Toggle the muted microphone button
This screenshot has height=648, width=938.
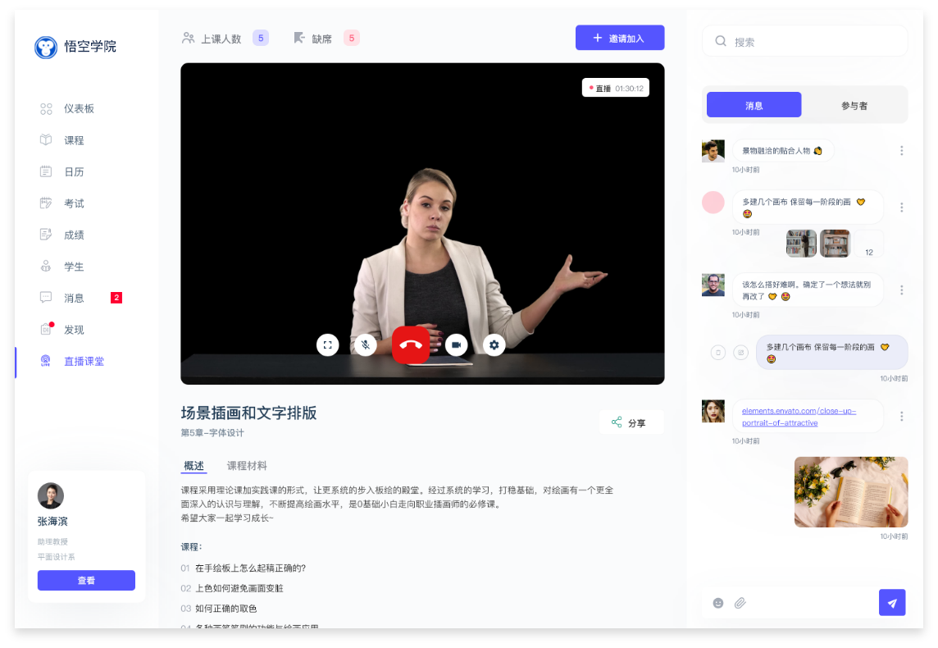coord(365,345)
